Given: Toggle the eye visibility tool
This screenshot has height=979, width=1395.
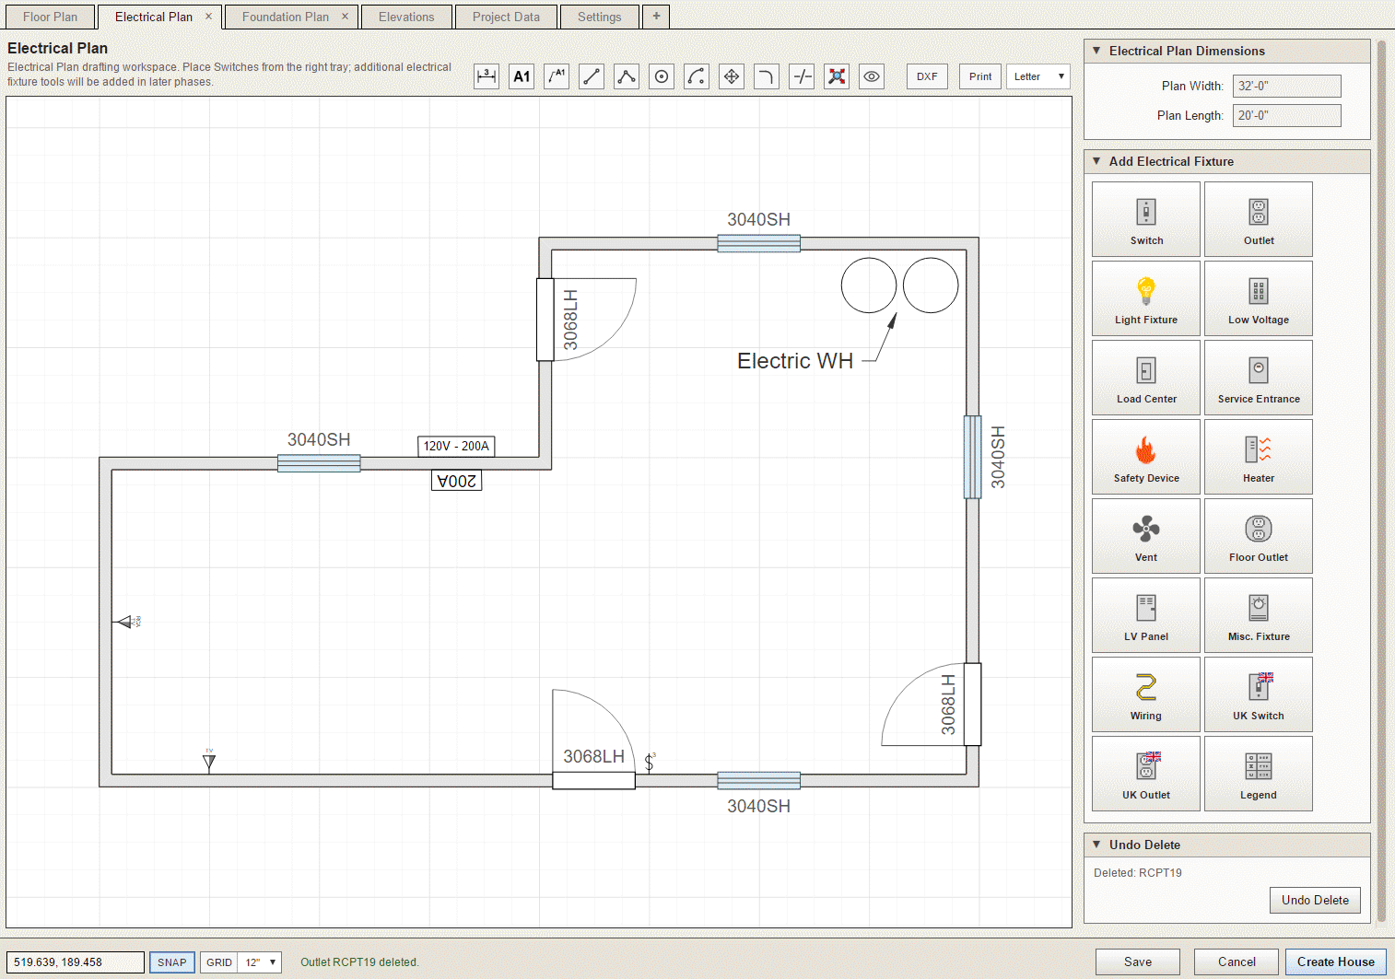Looking at the screenshot, I should 872,76.
